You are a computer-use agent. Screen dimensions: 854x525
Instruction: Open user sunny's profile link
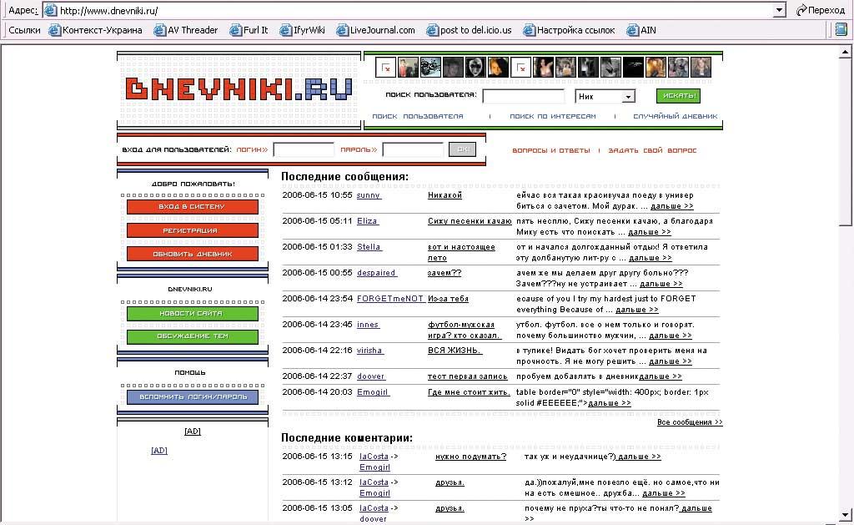pyautogui.click(x=368, y=195)
